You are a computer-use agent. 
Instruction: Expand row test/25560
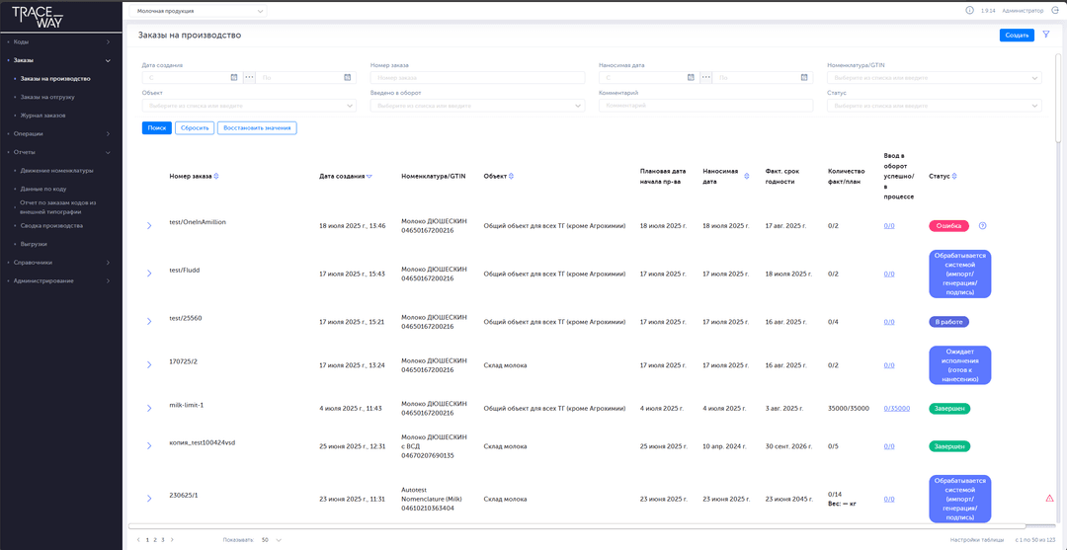point(149,321)
